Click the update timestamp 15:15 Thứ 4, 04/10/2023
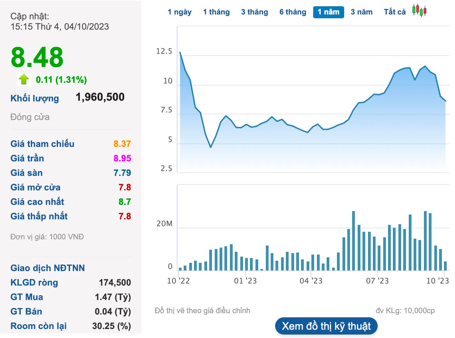The image size is (455, 338). [60, 27]
